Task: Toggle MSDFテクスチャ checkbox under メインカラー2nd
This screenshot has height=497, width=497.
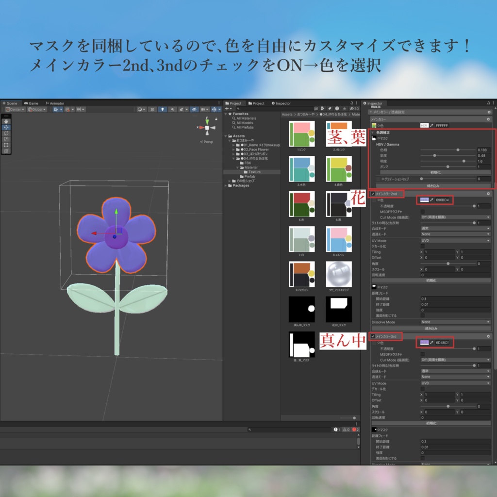Action: point(423,212)
